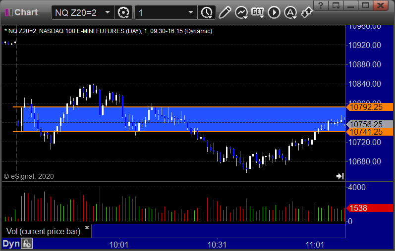Open the symbol dropdown showing NQ Z20=2
The height and width of the screenshot is (251, 395).
[x=83, y=12]
